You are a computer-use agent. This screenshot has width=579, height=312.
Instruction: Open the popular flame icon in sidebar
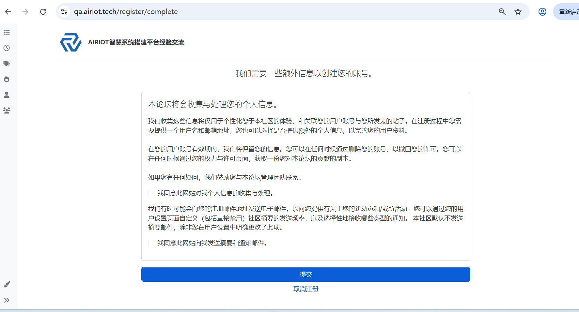click(x=7, y=79)
